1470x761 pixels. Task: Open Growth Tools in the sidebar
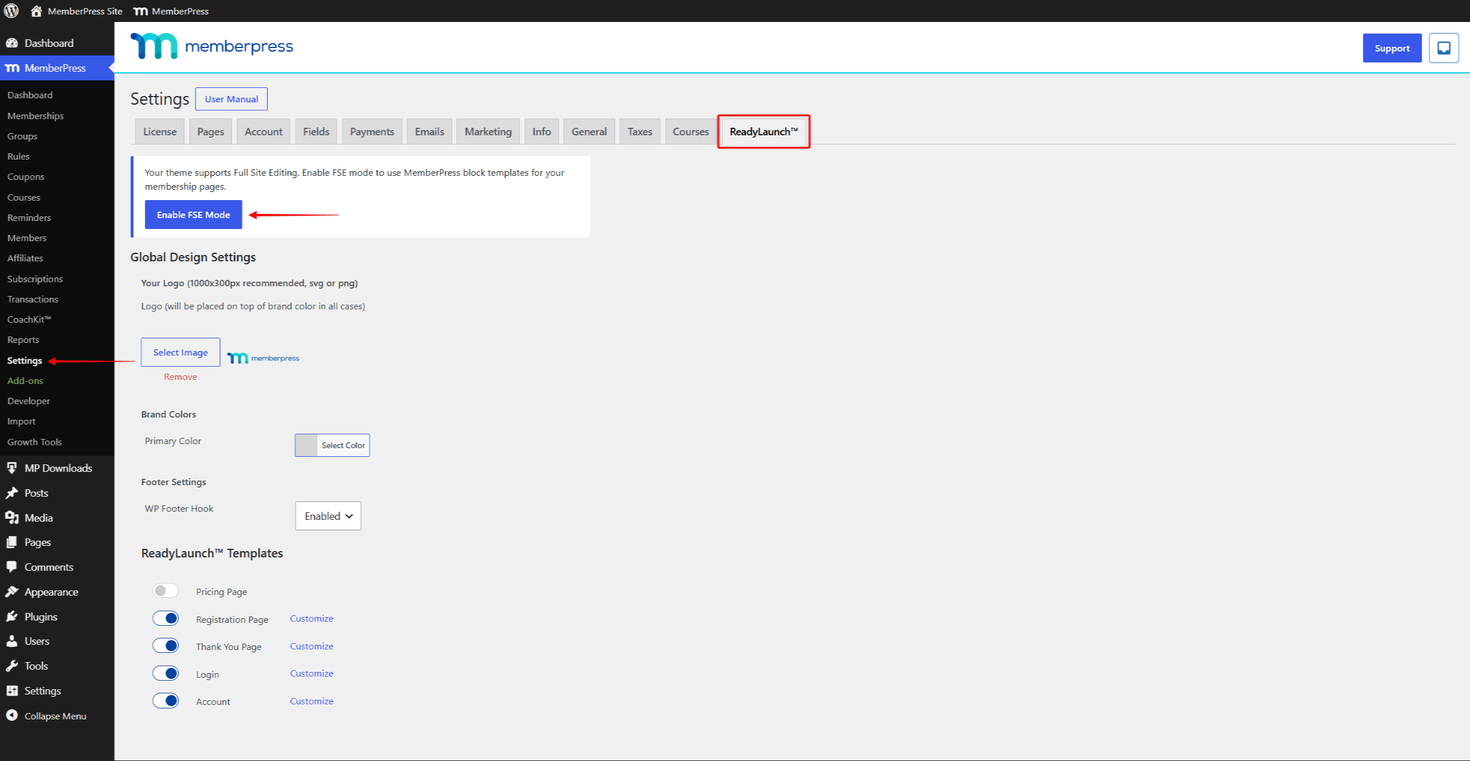tap(35, 442)
